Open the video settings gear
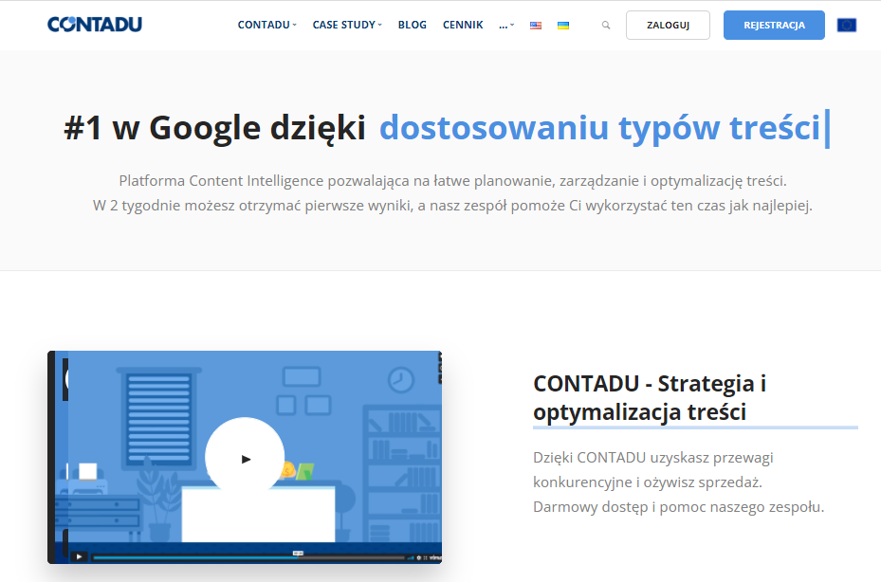881x582 pixels. (x=418, y=558)
